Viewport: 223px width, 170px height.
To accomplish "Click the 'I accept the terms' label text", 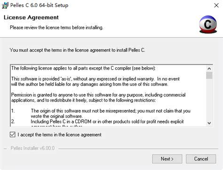I will point(59,135).
